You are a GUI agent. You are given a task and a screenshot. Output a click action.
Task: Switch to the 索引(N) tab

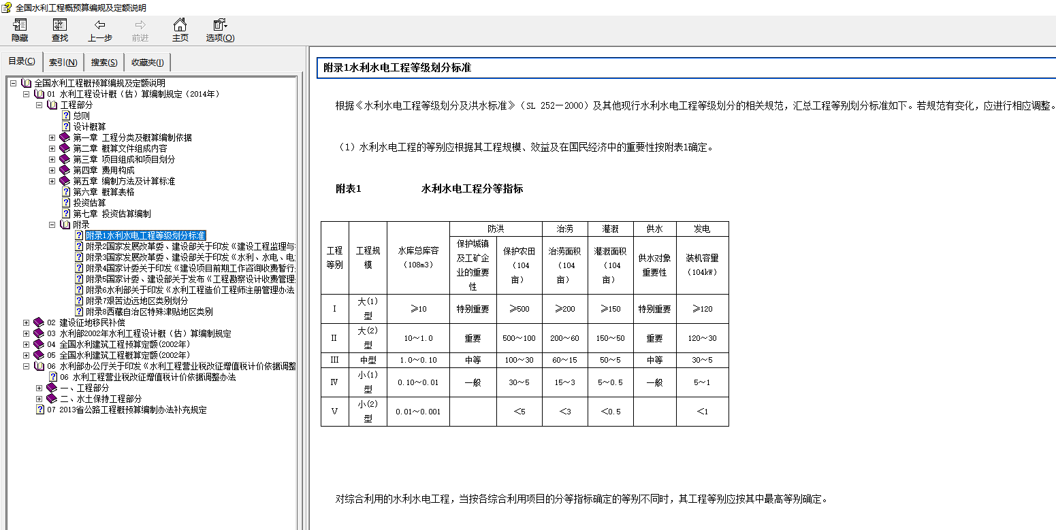63,63
